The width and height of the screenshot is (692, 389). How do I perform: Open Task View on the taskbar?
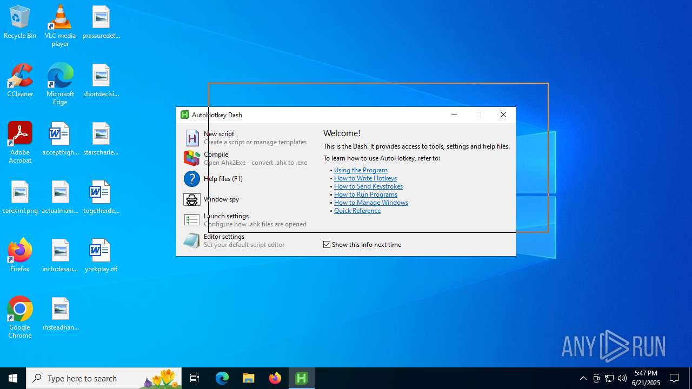195,378
